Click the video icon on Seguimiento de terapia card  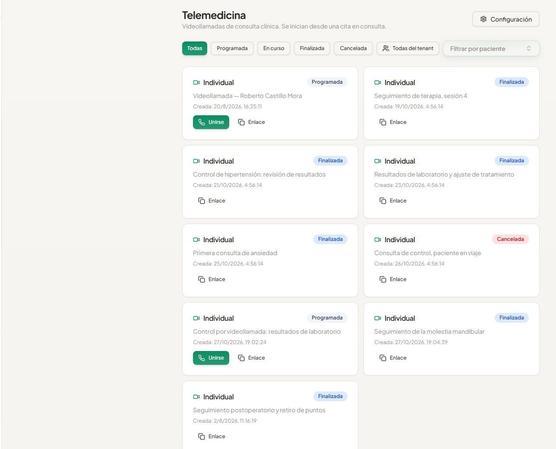point(378,82)
